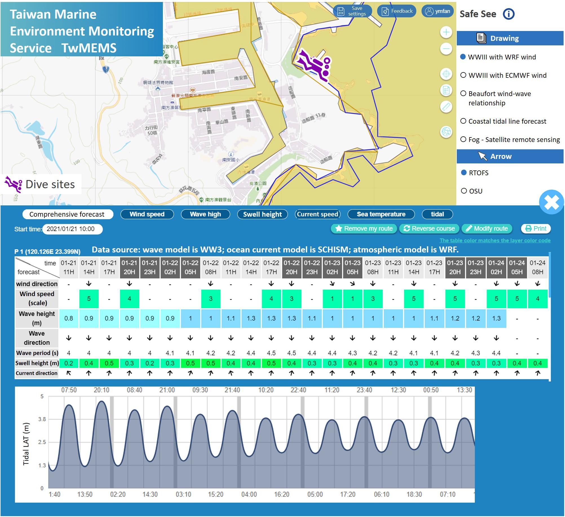The width and height of the screenshot is (565, 517).
Task: Click the 01-24 08H column header
Action: (x=538, y=267)
